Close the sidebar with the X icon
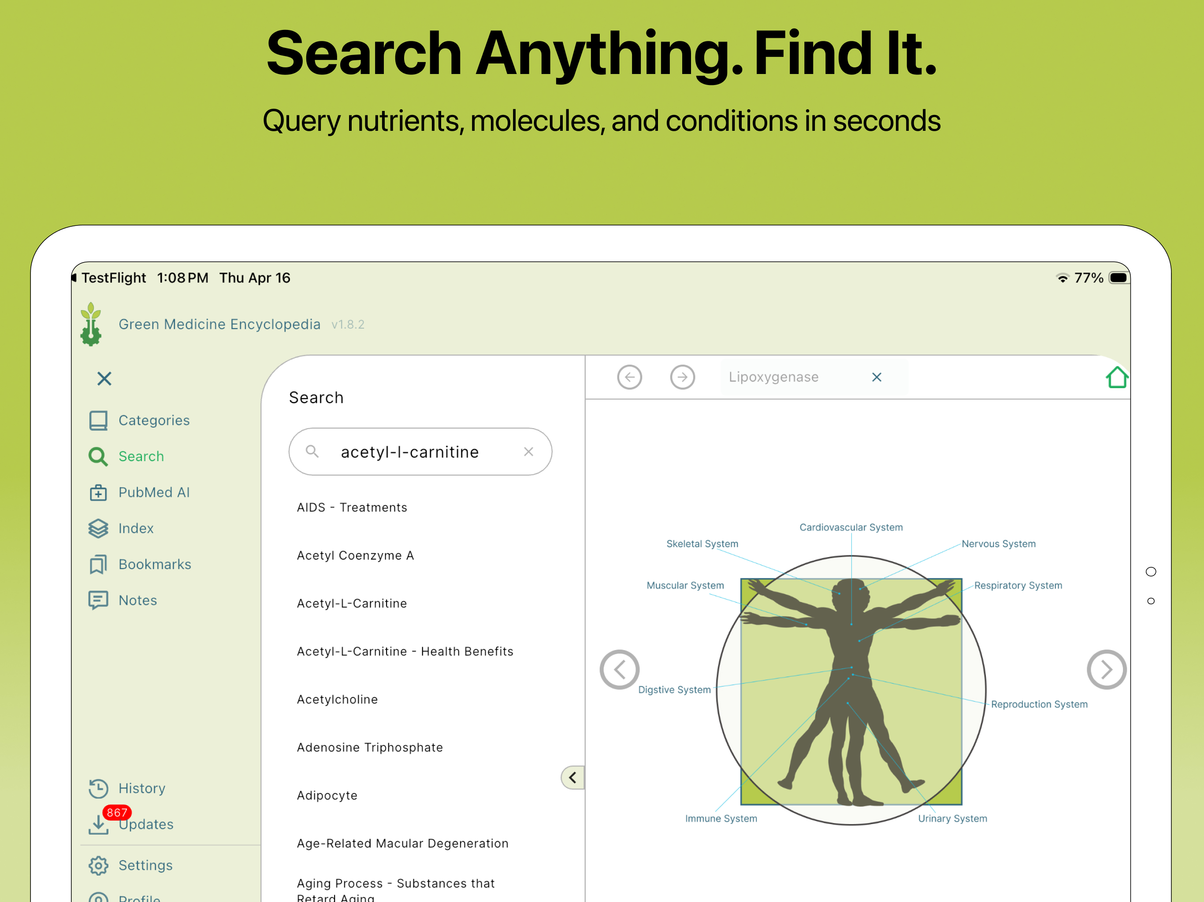 coord(104,379)
